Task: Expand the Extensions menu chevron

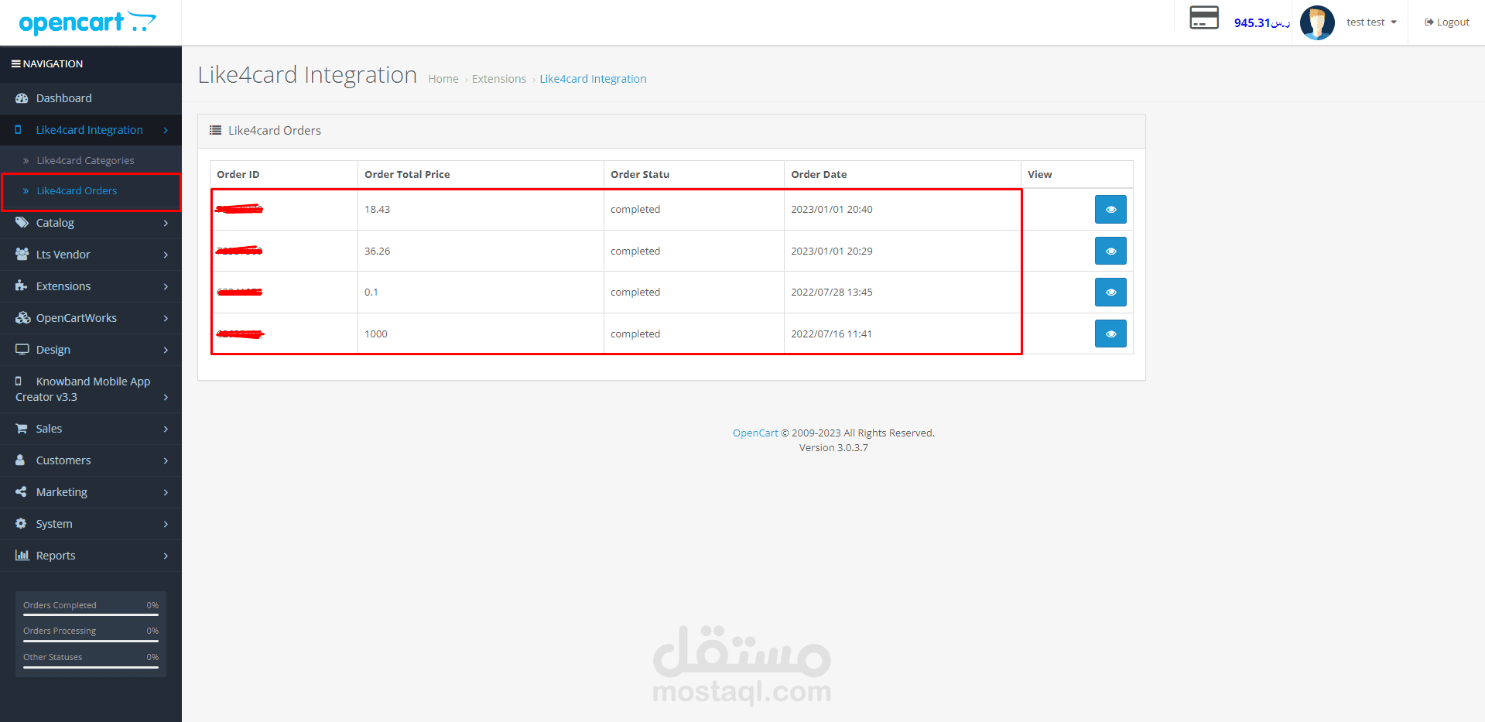Action: (166, 287)
